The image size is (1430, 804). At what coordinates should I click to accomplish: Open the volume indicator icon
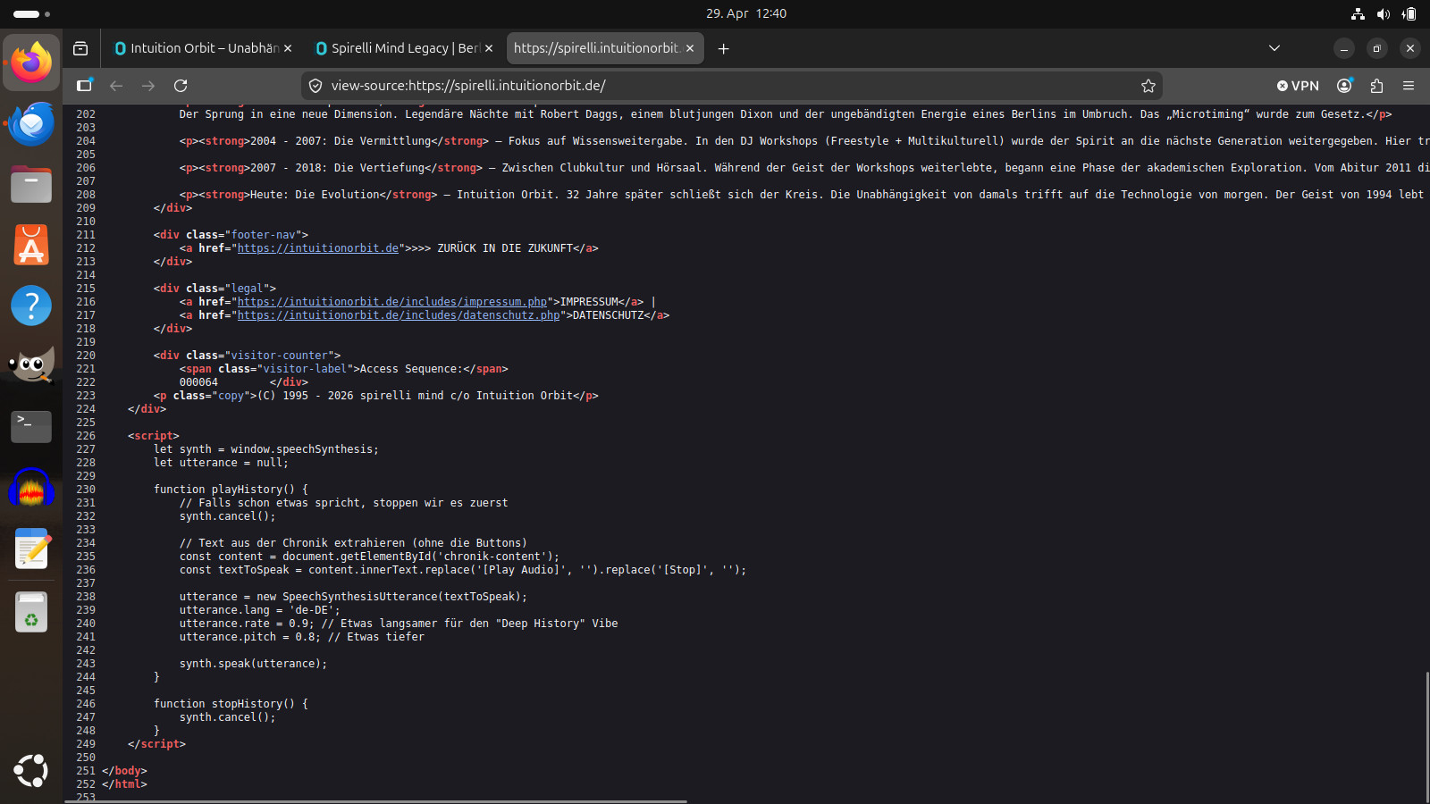(x=1383, y=13)
